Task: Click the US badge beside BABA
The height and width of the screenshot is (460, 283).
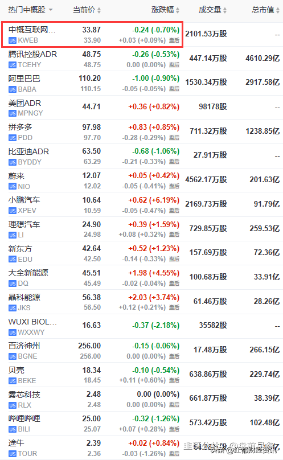Action: [13, 89]
